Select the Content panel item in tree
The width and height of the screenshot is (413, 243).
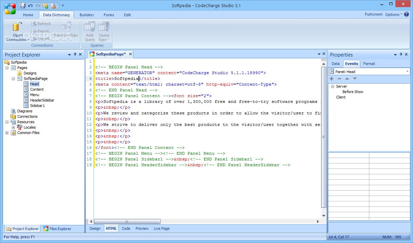coord(37,89)
